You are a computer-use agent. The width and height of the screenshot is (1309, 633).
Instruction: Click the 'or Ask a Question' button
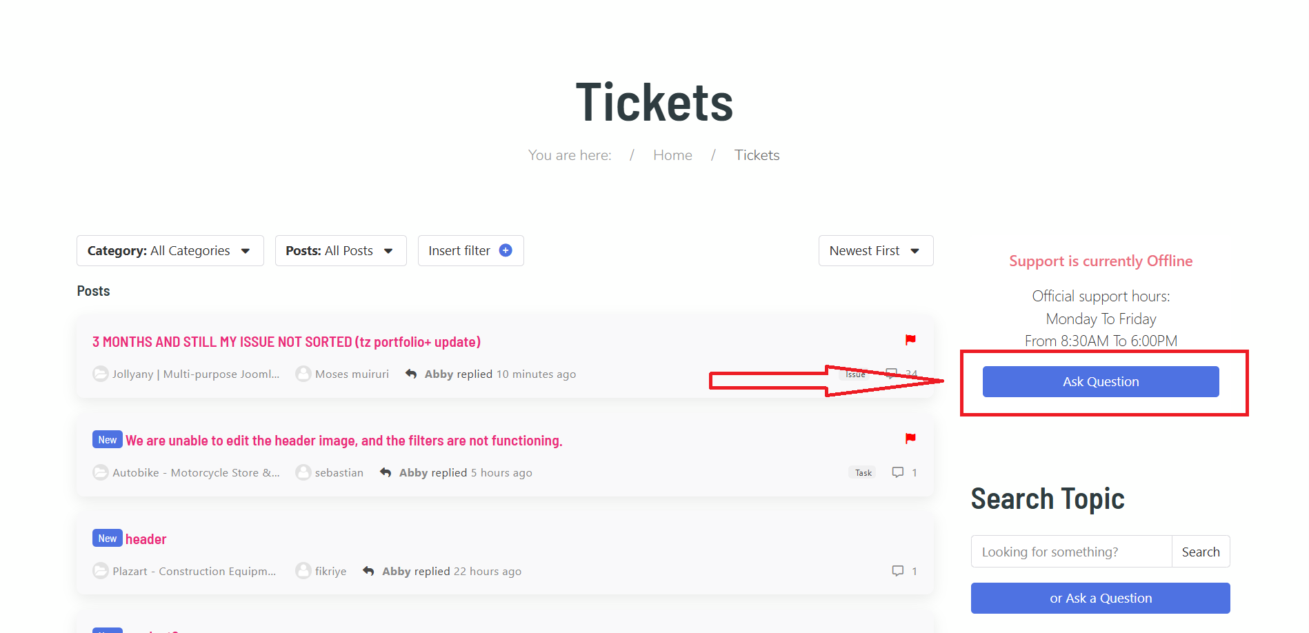click(1100, 598)
